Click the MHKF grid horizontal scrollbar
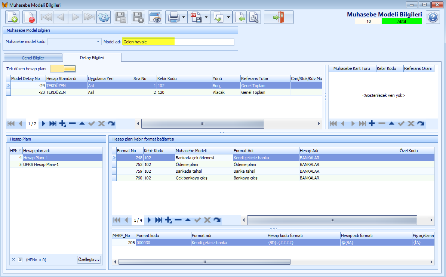 (204, 262)
